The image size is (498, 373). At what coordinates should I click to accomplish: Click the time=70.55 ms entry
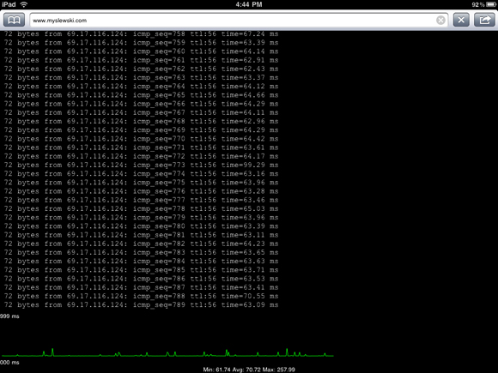point(250,296)
